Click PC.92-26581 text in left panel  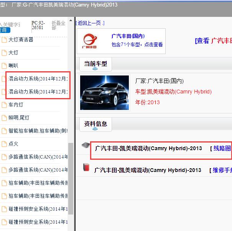[38, 25]
